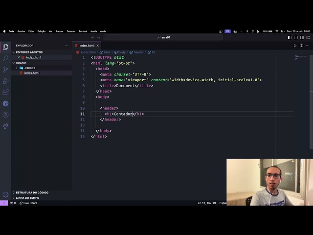Open the Explorer view in the activity bar
This screenshot has height=235, width=313.
(5, 47)
